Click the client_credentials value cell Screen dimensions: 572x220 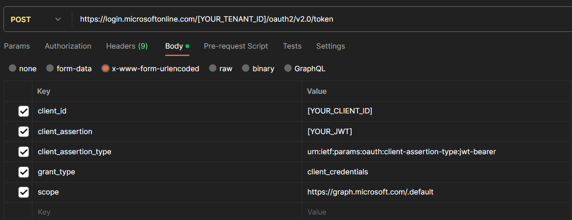pyautogui.click(x=433, y=172)
